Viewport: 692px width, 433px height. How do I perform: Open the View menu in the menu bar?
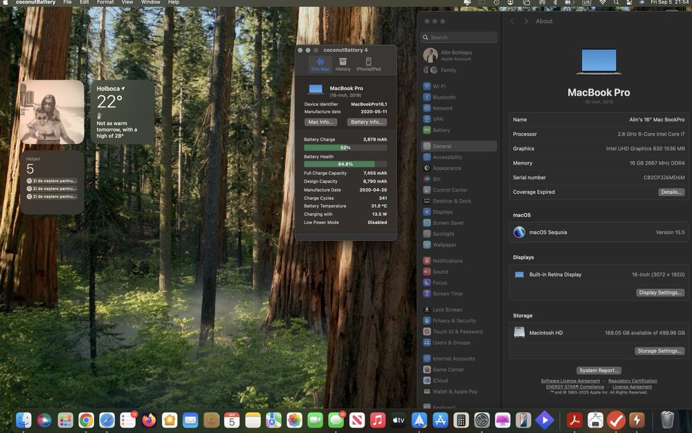pos(127,3)
